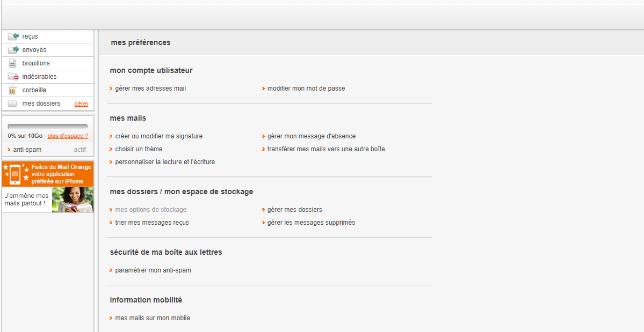Viewport: 644px width, 332px height.
Task: Open the anti-spam actif setting
Action: [48, 150]
